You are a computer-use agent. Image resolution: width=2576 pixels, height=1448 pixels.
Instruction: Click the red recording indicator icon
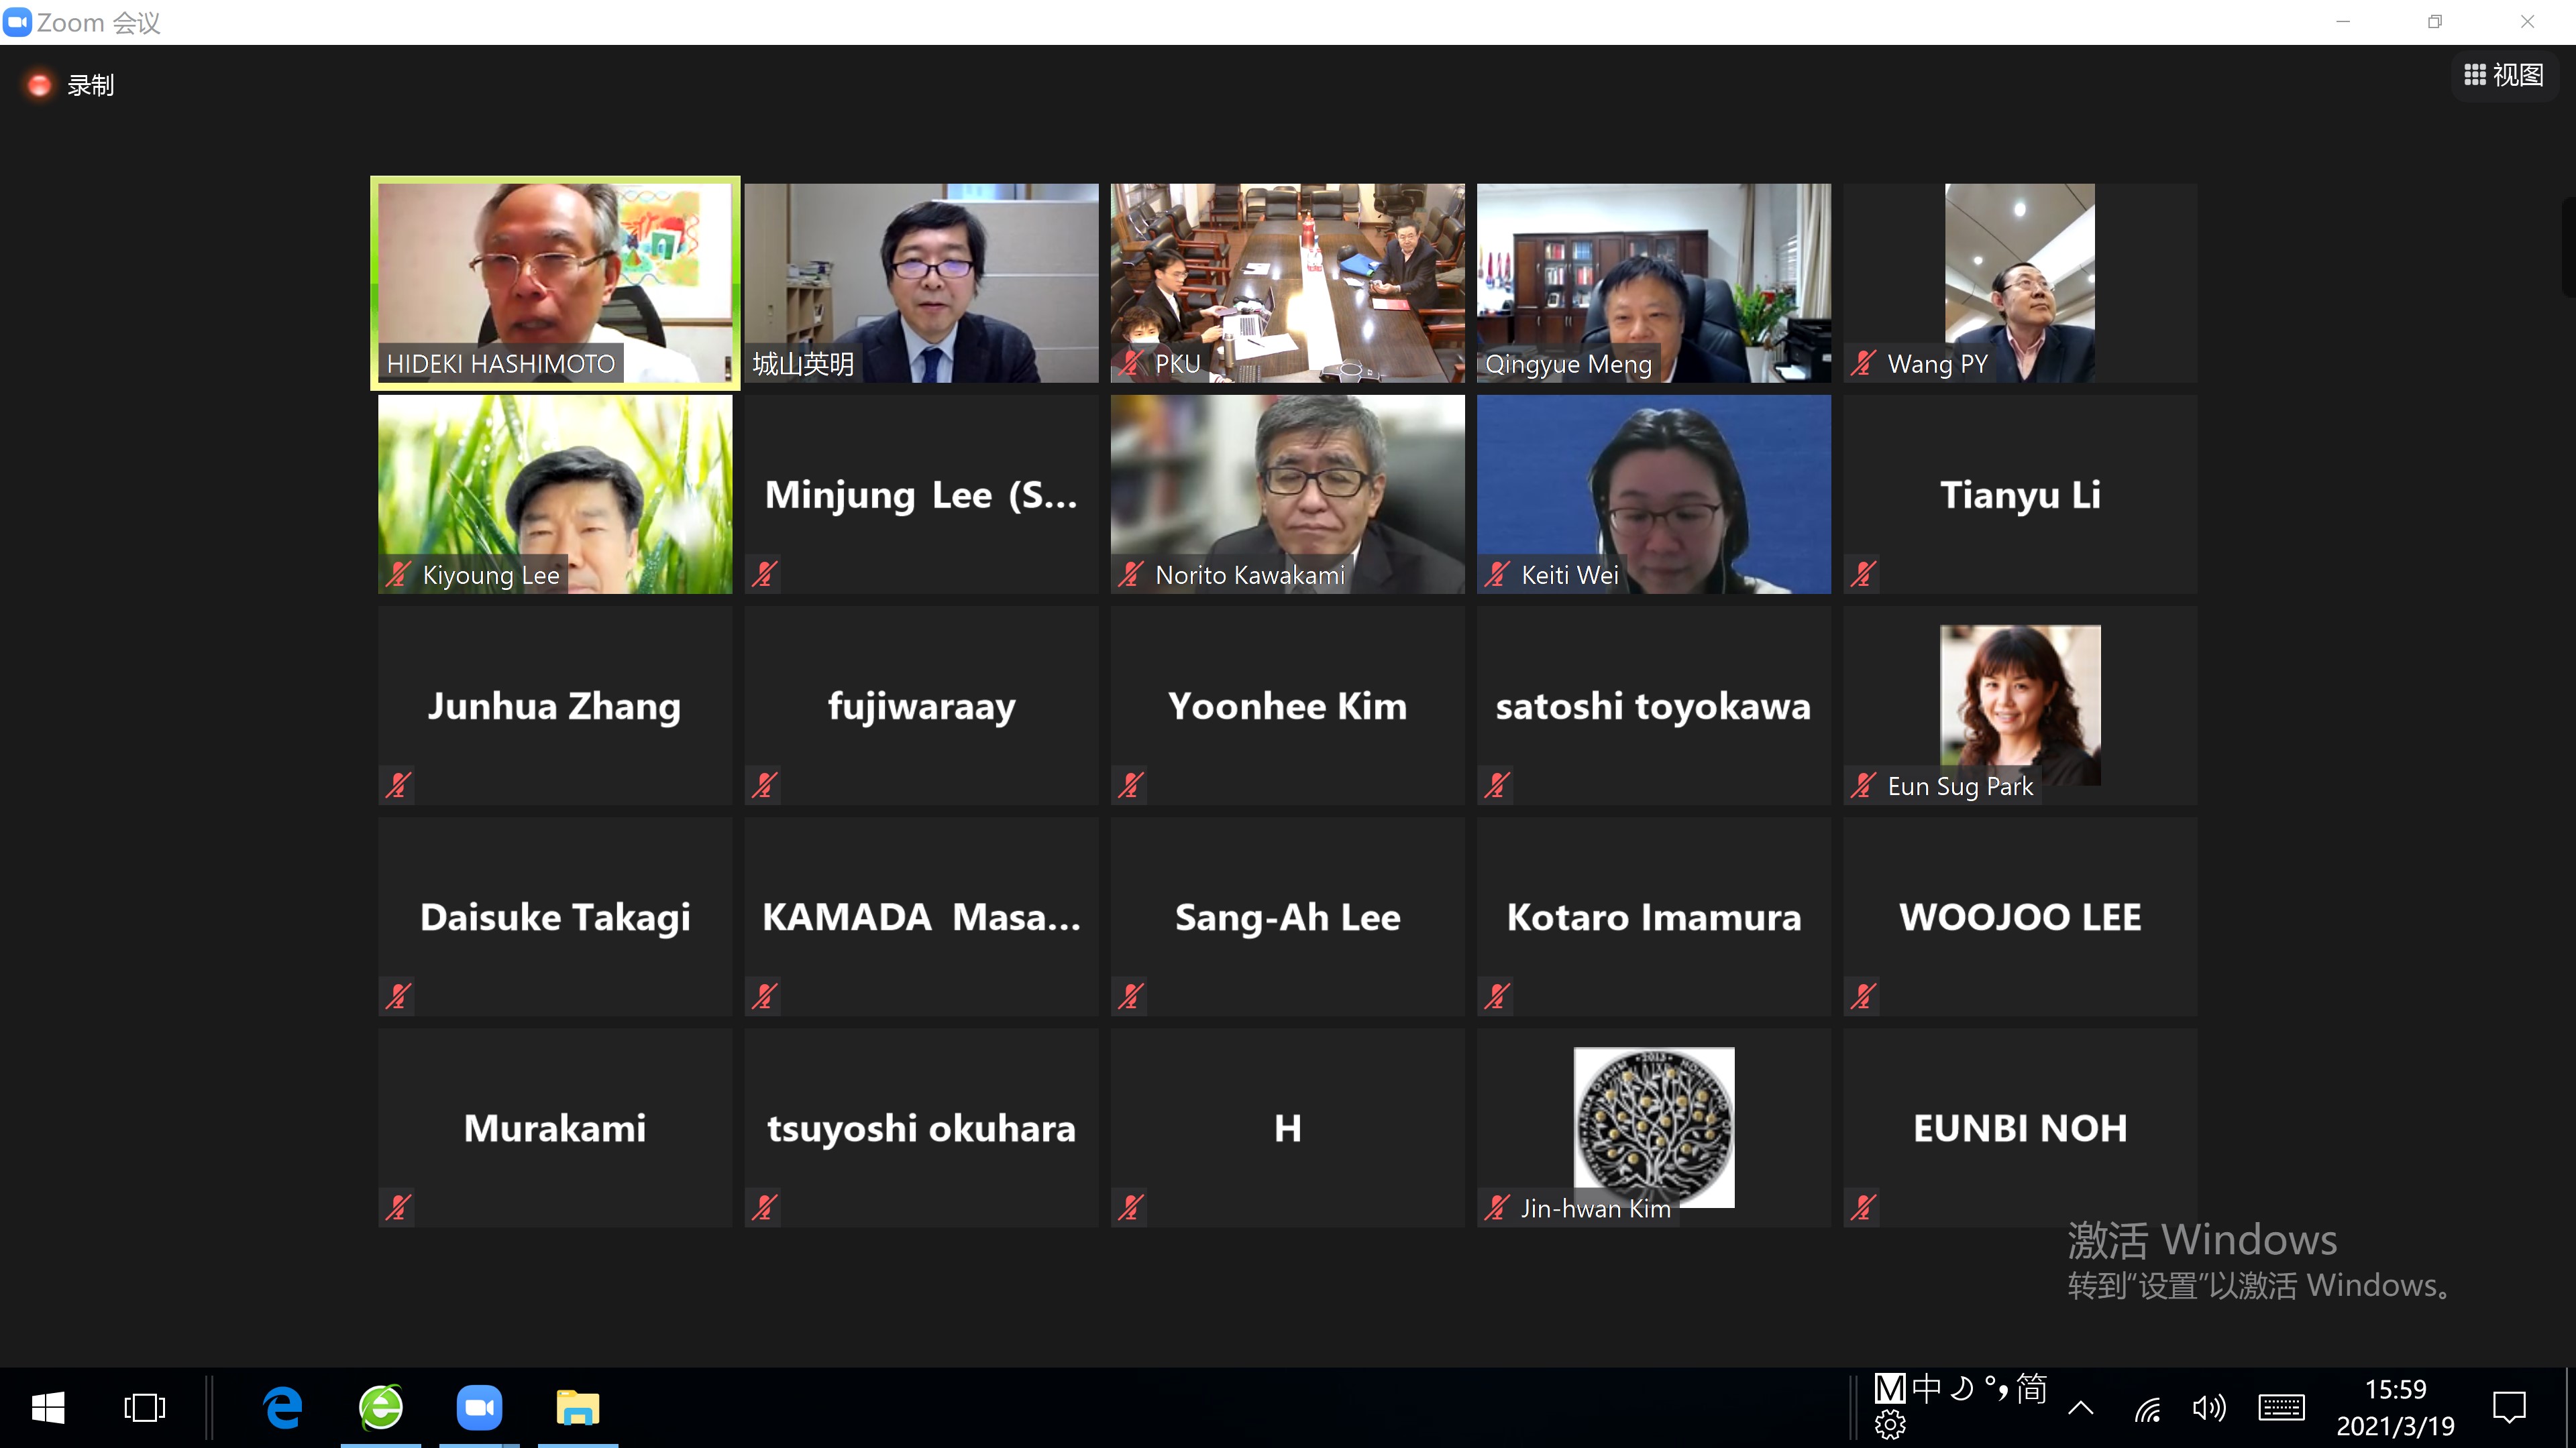tap(39, 86)
